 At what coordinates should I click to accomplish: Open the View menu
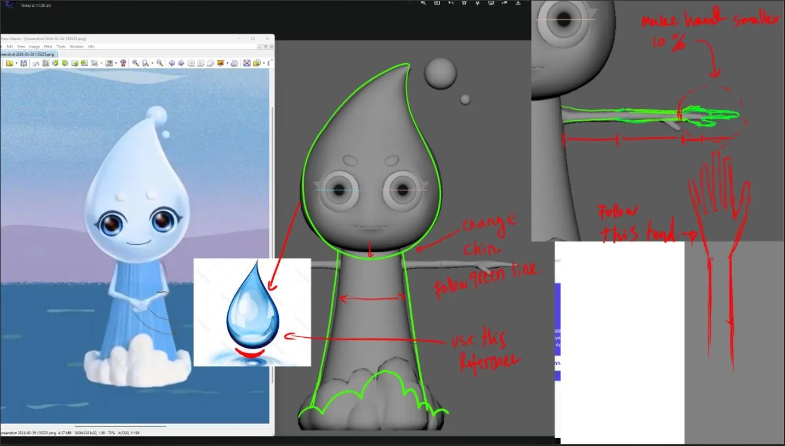(x=21, y=46)
